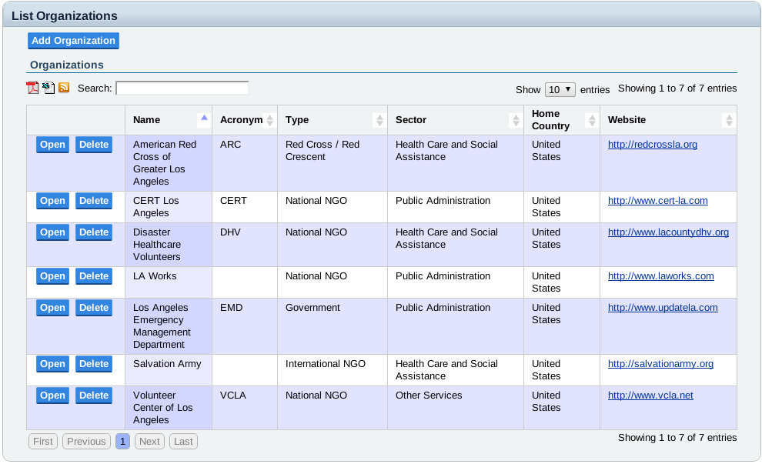Open the RSS feed icon
762x464 pixels.
(64, 88)
